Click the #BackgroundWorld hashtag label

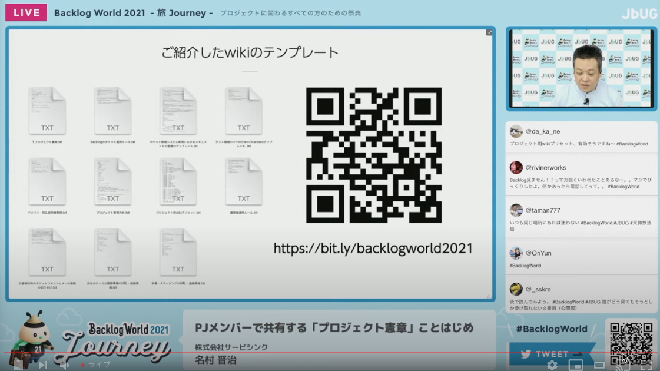tap(552, 329)
